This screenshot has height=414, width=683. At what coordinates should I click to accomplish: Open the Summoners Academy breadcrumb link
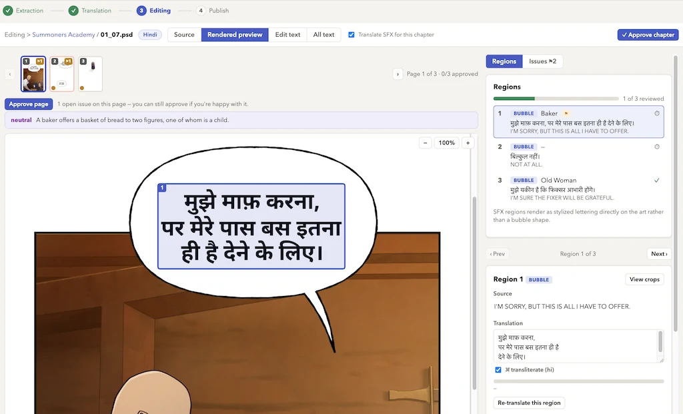coord(63,35)
